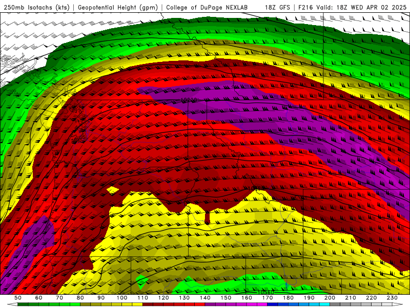Select the 150 value on the colorbar scale

click(x=226, y=298)
